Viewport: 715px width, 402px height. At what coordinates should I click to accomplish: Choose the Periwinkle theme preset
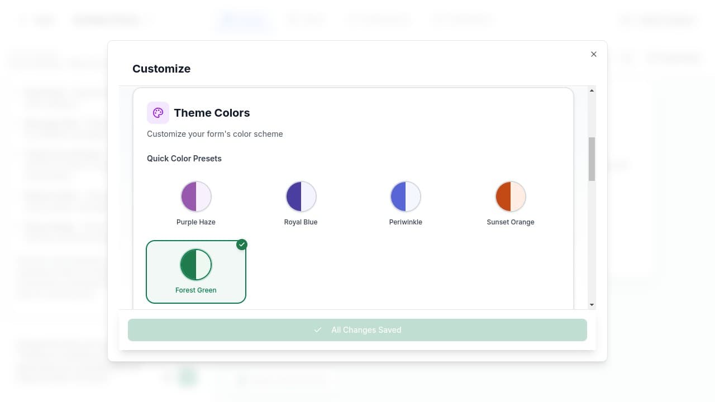click(x=406, y=202)
